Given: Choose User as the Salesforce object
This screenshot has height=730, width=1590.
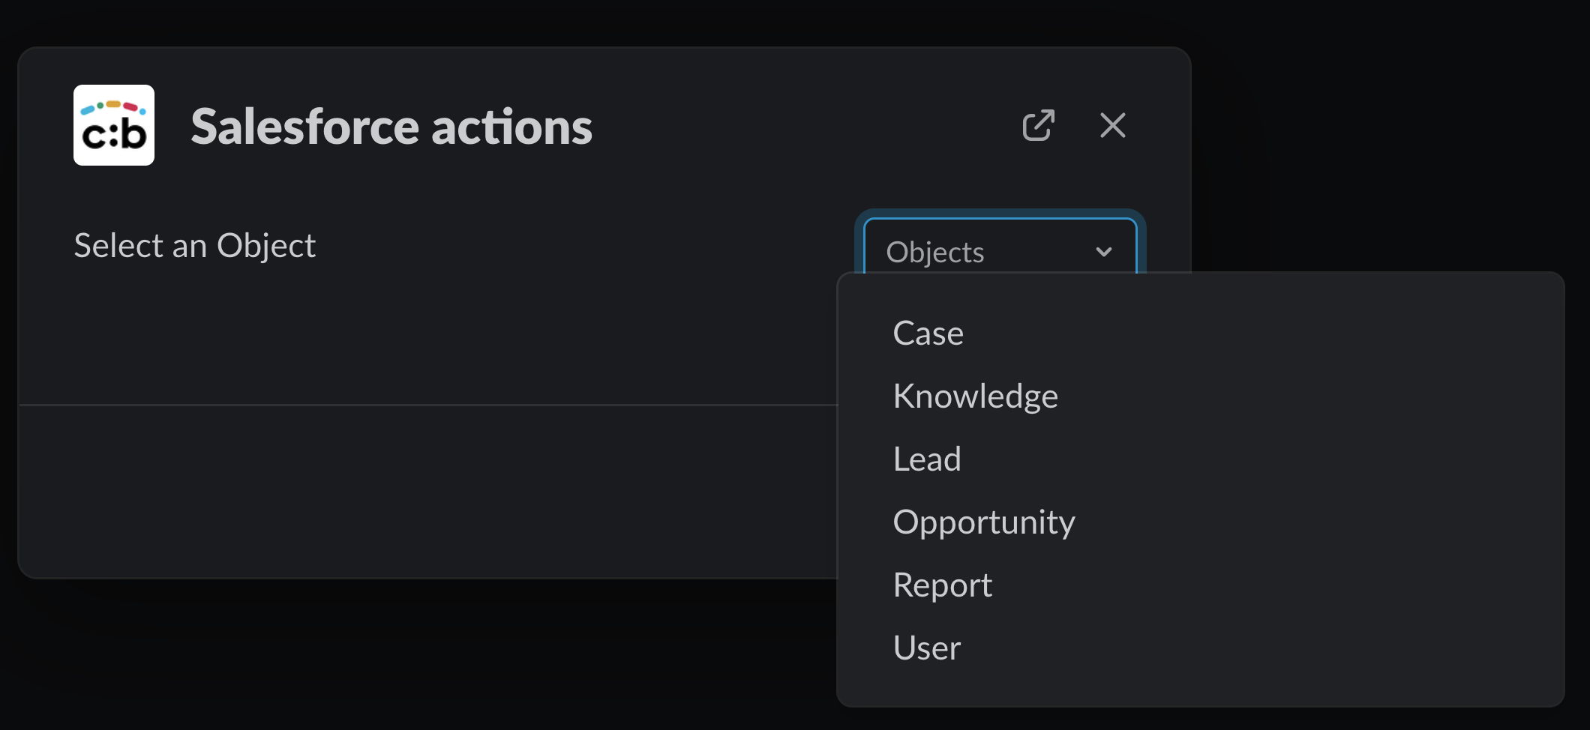Looking at the screenshot, I should [x=926, y=648].
